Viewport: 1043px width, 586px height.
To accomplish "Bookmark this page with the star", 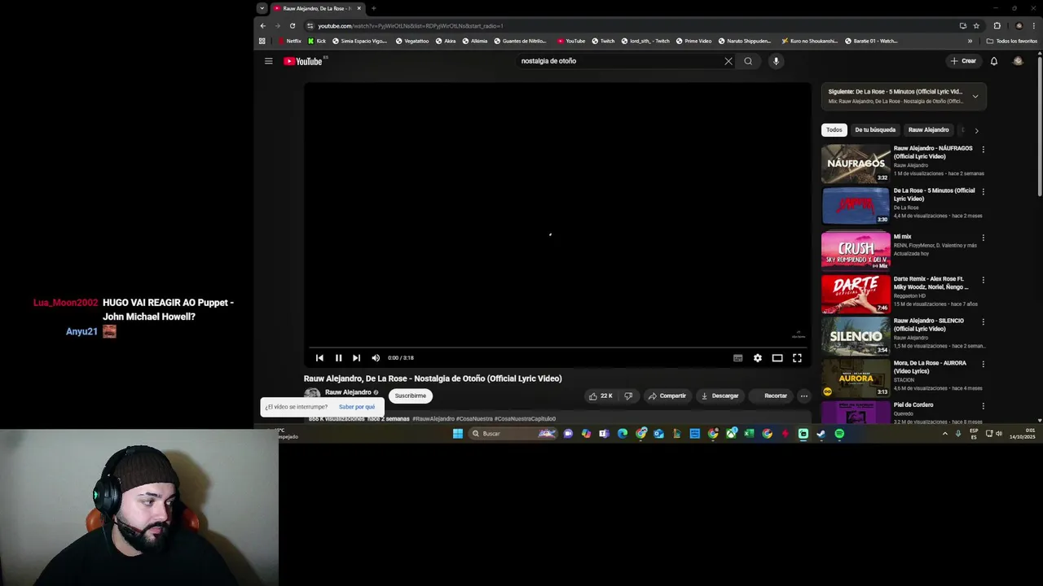I will click(976, 26).
